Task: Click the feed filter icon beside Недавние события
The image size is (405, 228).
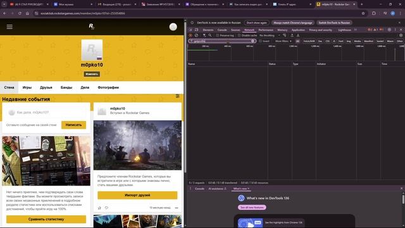Action: pos(177,96)
